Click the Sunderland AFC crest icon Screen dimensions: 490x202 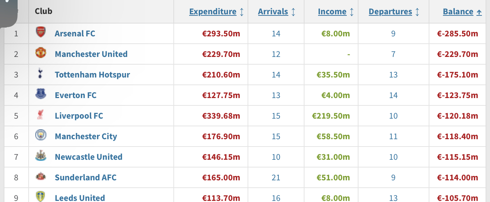40,176
